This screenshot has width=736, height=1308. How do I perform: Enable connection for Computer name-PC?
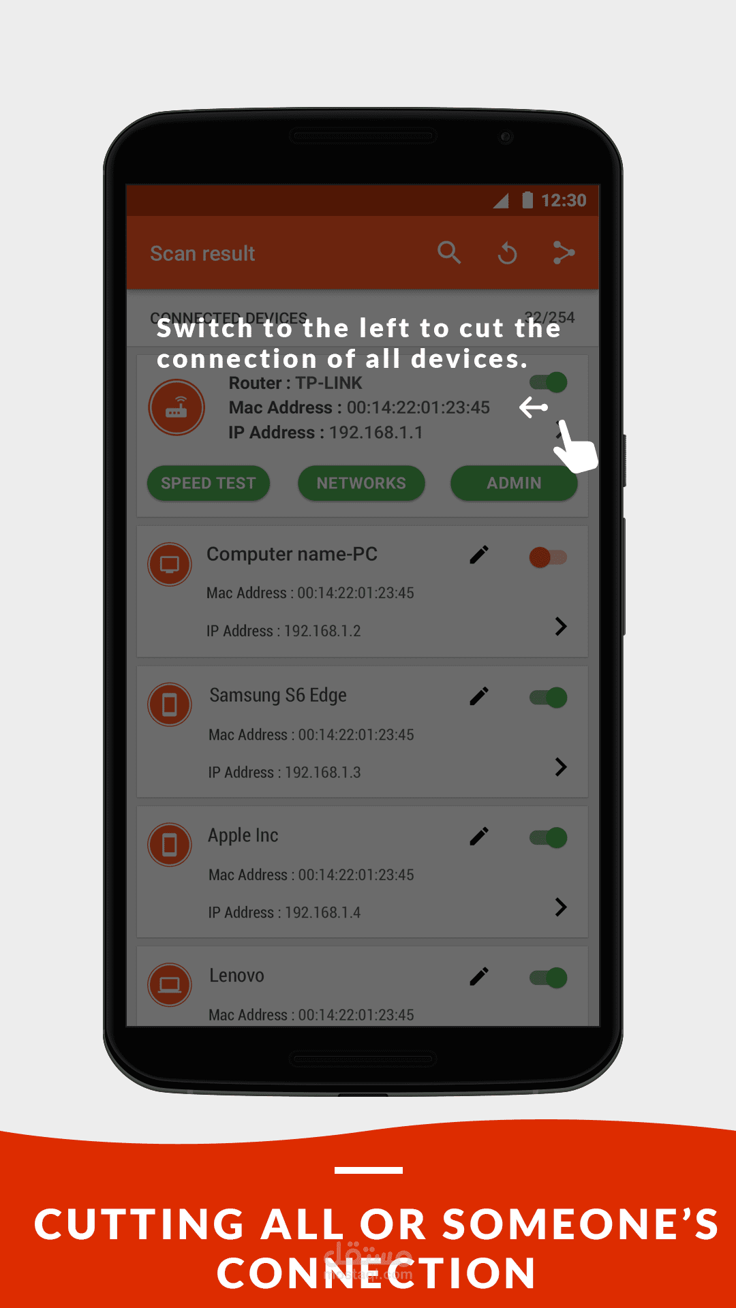pos(549,557)
